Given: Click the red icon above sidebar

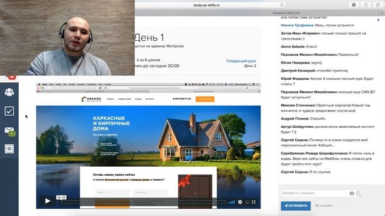Looking at the screenshot, I should (11, 77).
